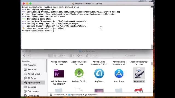The image size is (175, 98).
Task: Select Adobe InDesign CC 2017 label
Action: 79,63
